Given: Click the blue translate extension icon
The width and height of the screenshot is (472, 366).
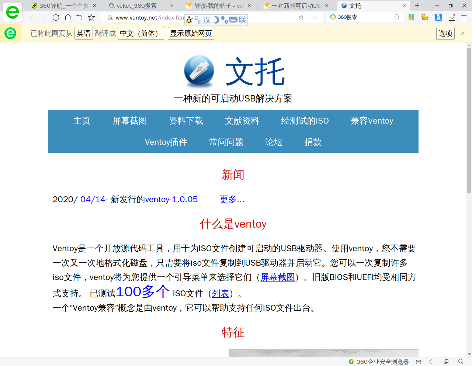Looking at the screenshot, I should (x=438, y=17).
